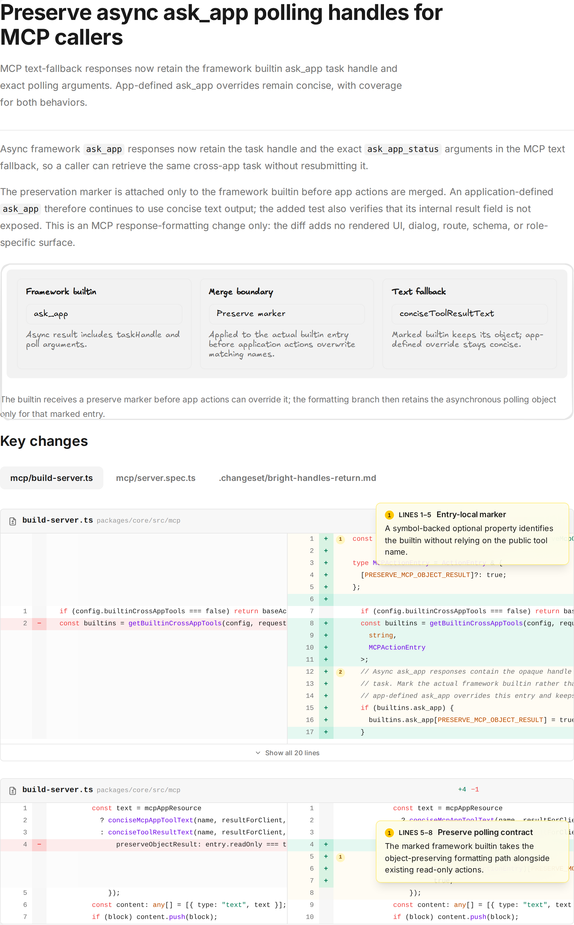Image resolution: width=574 pixels, height=925 pixels.
Task: Expand diff with Show all 20 lines
Action: [287, 753]
